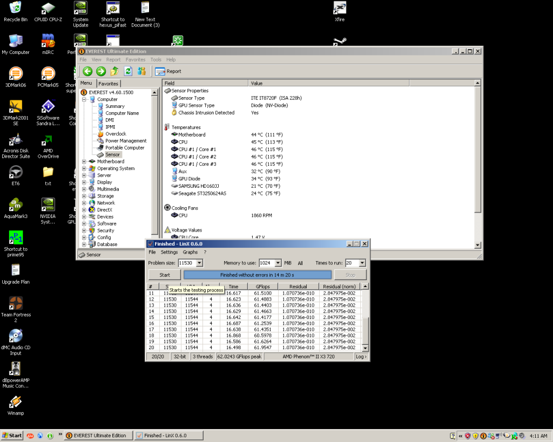
Task: Select the AquaMark3 desktop icon
Action: (16, 209)
